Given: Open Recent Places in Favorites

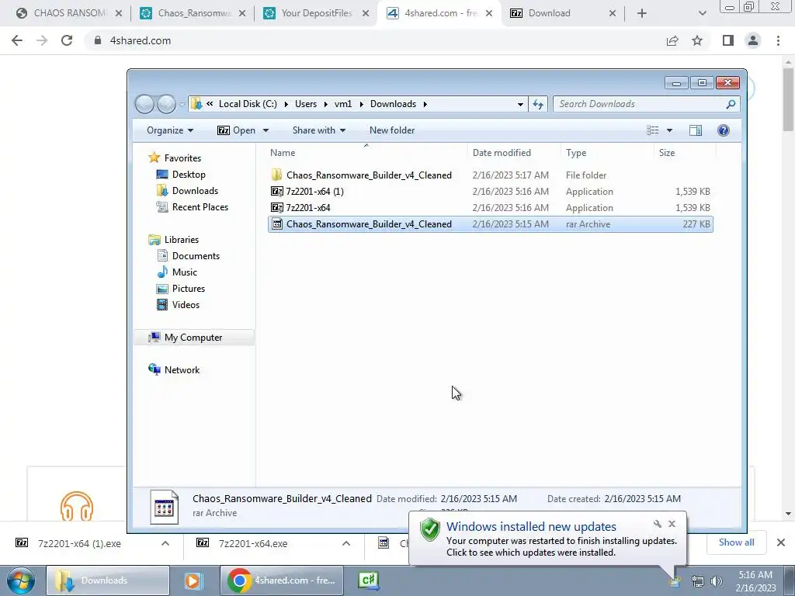Looking at the screenshot, I should 200,206.
